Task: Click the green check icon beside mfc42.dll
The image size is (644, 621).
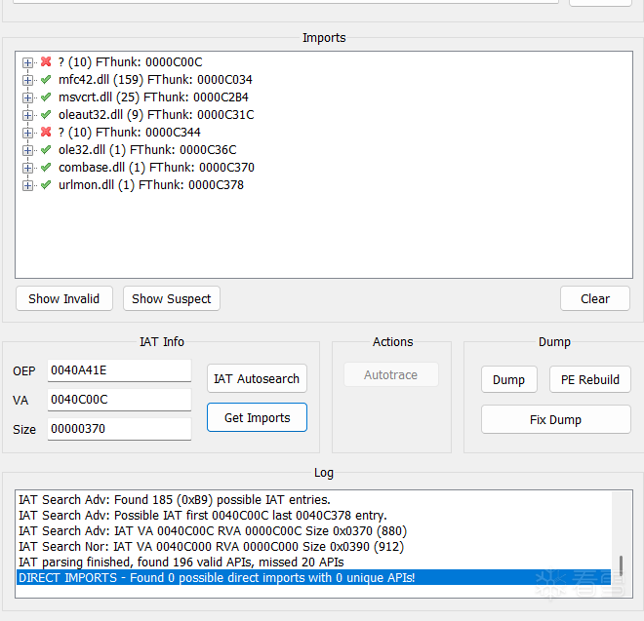Action: coord(46,79)
